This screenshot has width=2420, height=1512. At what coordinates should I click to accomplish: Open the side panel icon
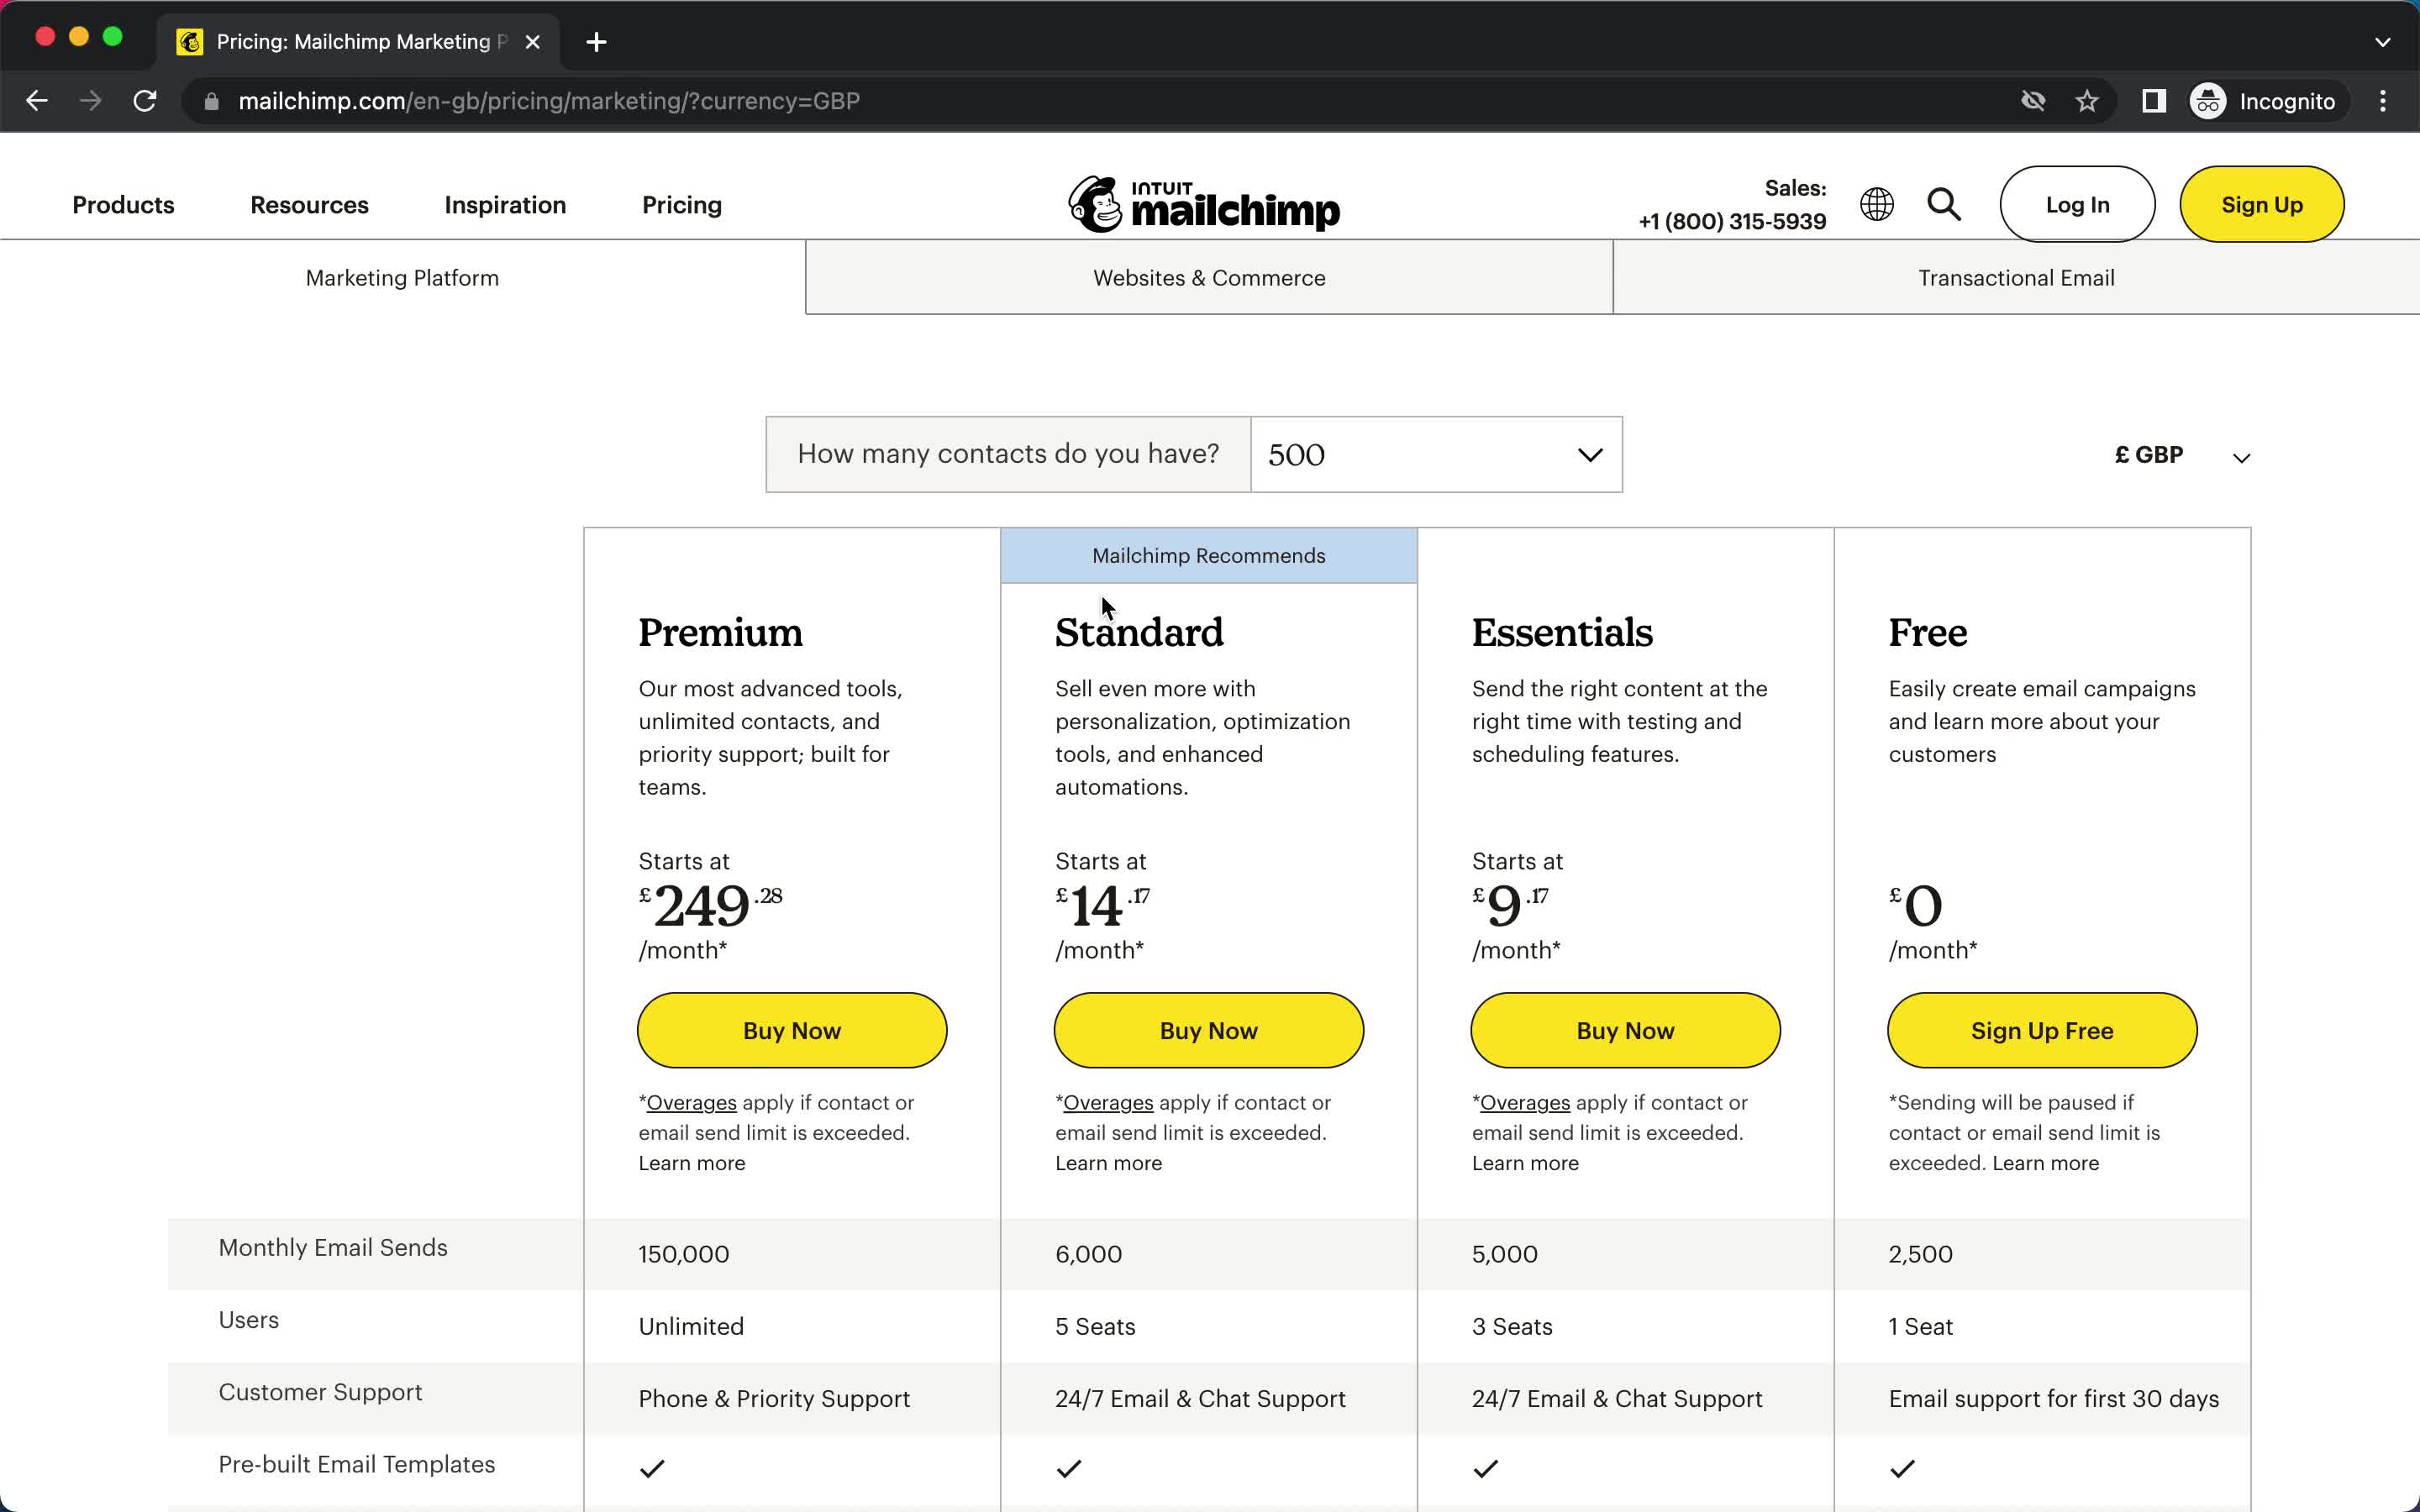pos(2154,101)
